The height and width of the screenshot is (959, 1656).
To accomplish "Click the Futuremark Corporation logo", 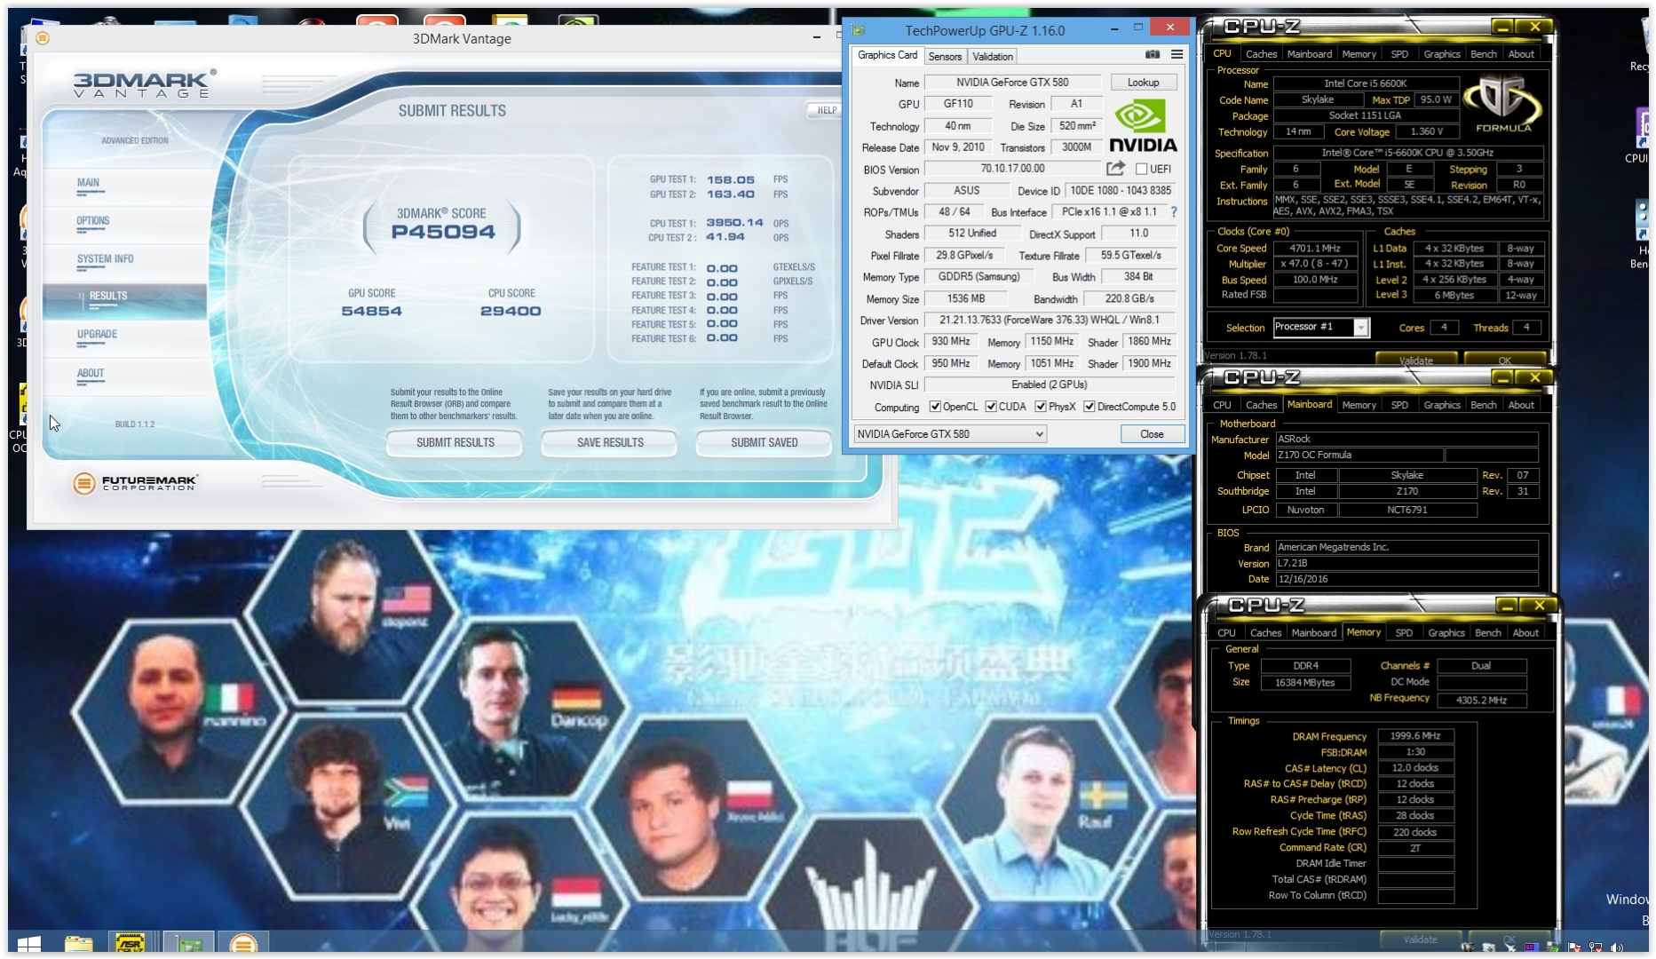I will pos(135,483).
